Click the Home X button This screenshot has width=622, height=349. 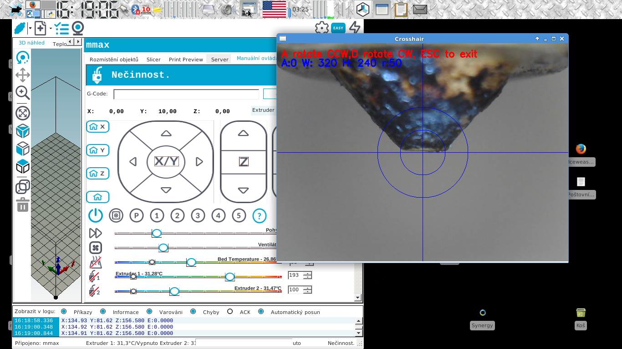click(x=98, y=127)
